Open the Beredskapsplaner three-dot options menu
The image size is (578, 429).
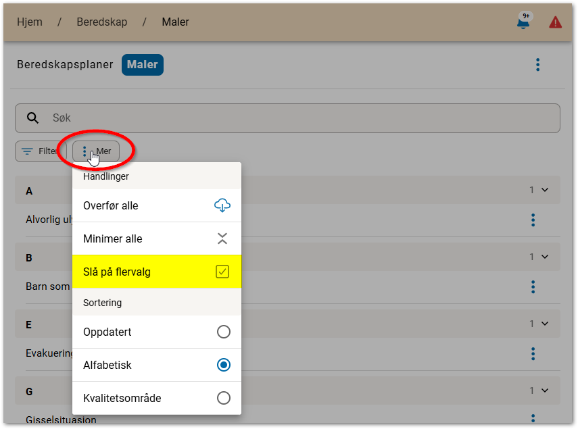538,65
